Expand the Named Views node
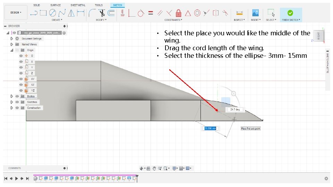Image resolution: width=333 pixels, height=187 pixels. (12, 44)
